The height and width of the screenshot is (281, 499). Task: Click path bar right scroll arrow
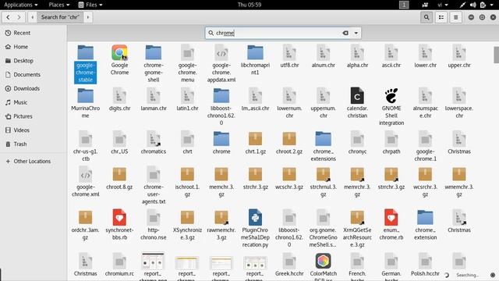pos(88,17)
